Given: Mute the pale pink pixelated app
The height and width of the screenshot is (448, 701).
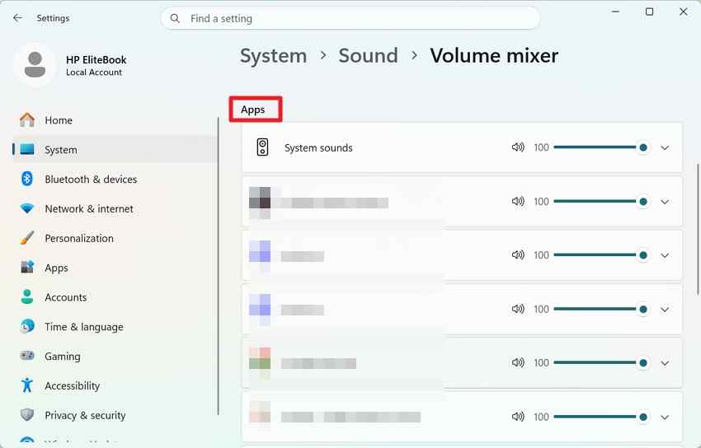Looking at the screenshot, I should (x=518, y=417).
